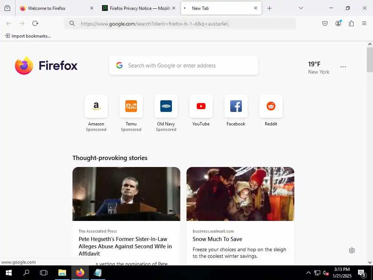Select the New Tab tab

click(221, 8)
